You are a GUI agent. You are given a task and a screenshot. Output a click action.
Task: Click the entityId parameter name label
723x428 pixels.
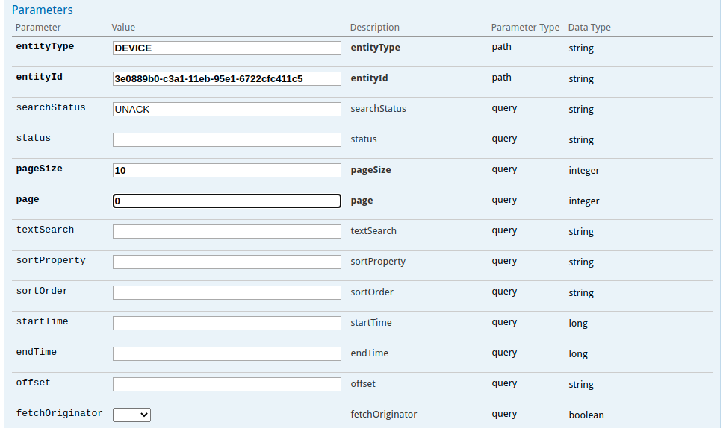click(39, 77)
